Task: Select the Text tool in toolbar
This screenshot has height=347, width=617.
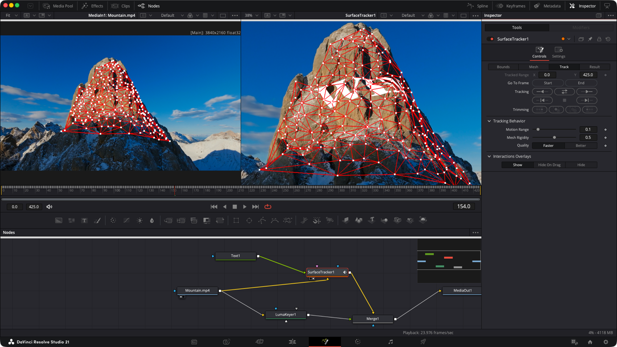Action: [84, 220]
